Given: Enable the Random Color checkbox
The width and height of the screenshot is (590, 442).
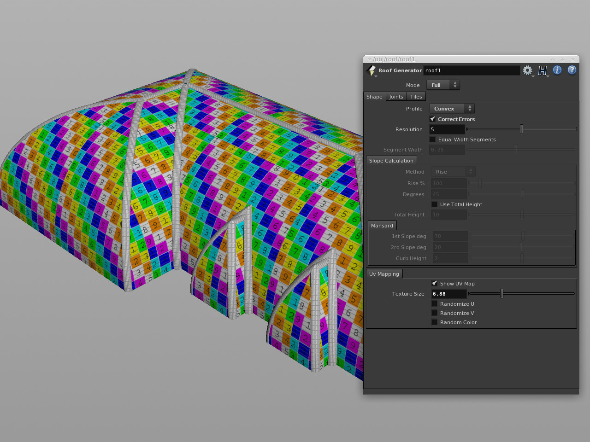Looking at the screenshot, I should click(x=434, y=322).
